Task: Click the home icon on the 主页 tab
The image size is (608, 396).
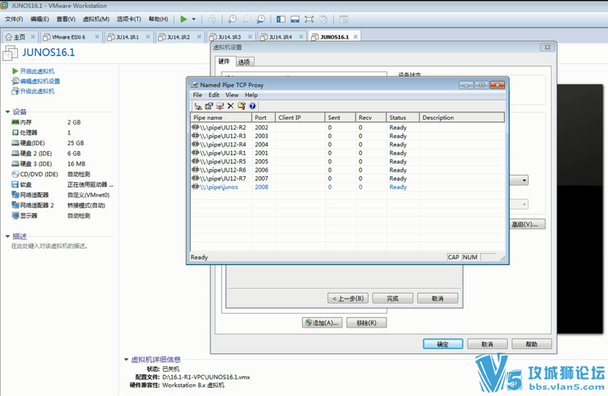Action: pos(9,37)
